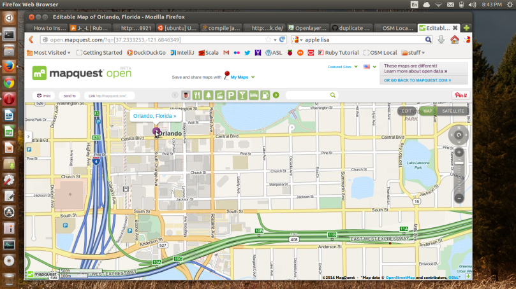Click the Wi-Fi indicator in top bar
The image size is (516, 289).
(x=438, y=4)
